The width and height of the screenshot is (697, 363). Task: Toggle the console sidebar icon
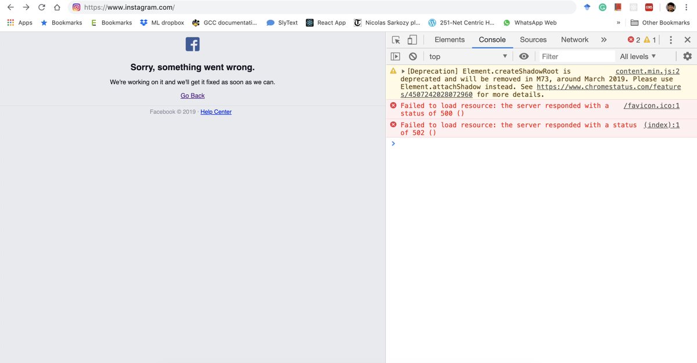point(396,56)
